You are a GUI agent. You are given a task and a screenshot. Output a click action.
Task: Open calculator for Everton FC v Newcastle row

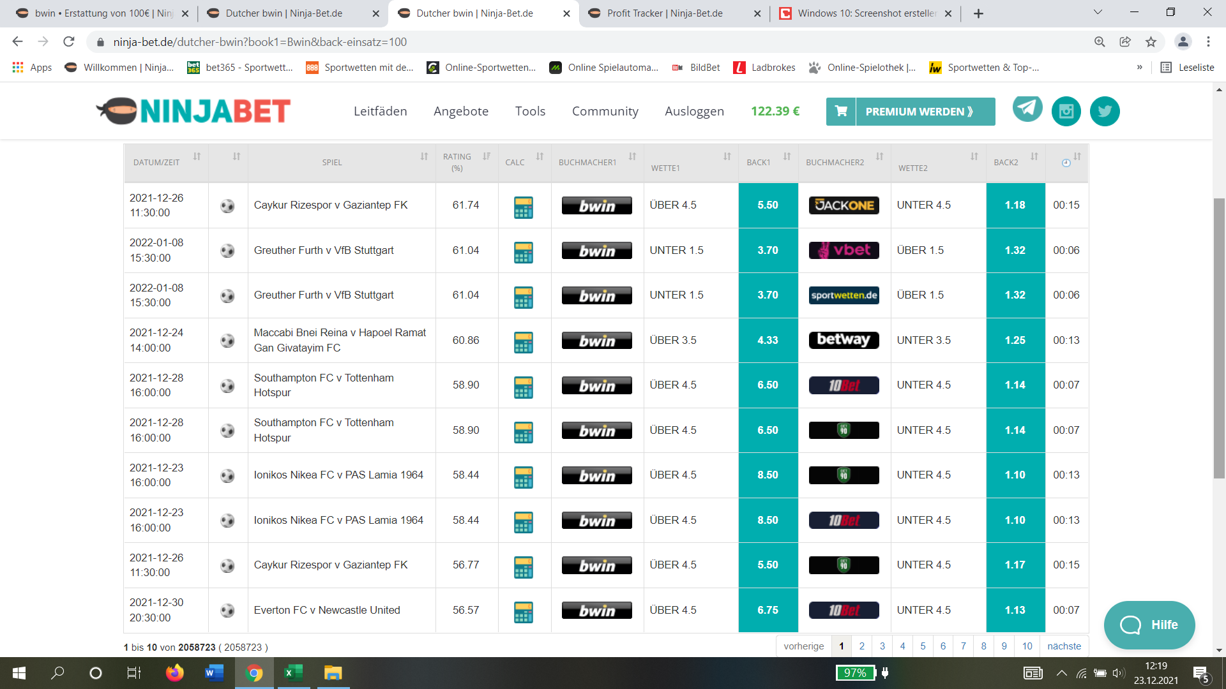(523, 612)
